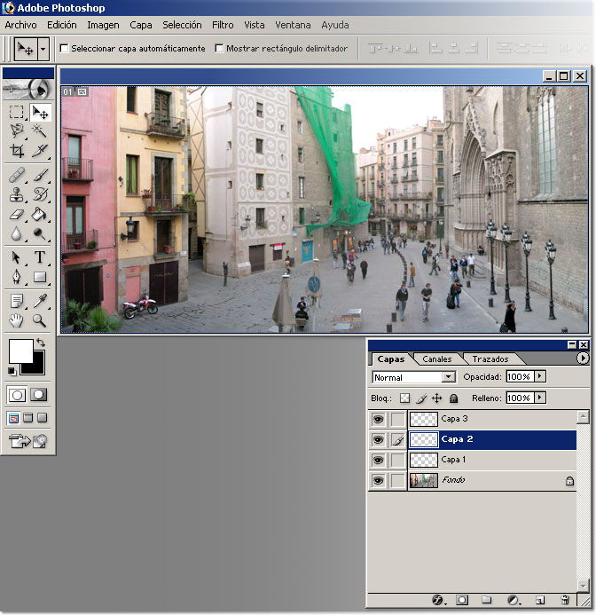
Task: Hide Capa 3 using its eye icon
Action: coord(379,419)
